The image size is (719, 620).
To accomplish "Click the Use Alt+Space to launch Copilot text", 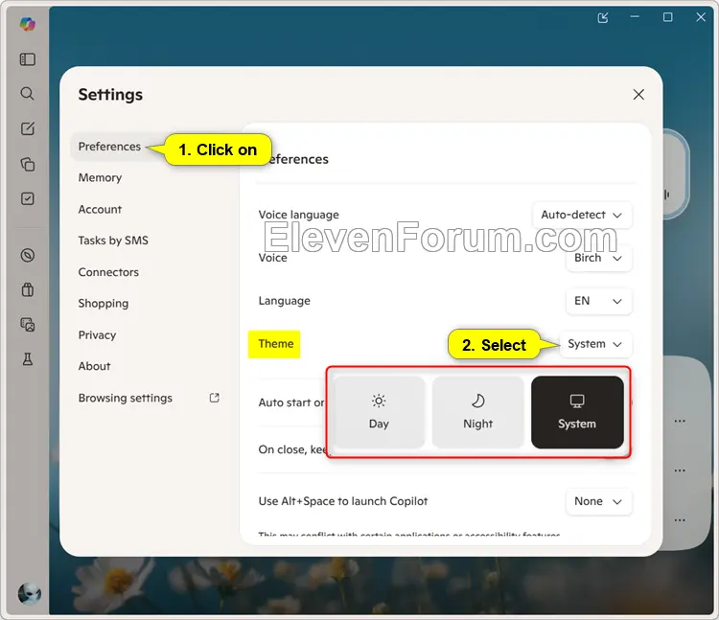I will (343, 501).
